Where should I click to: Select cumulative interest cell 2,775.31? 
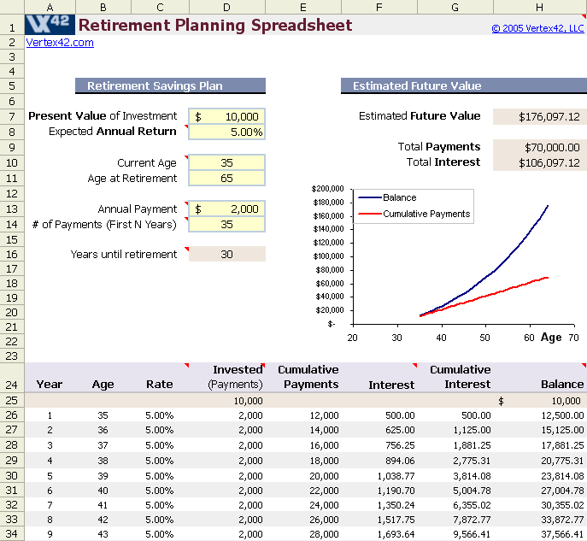coord(455,461)
